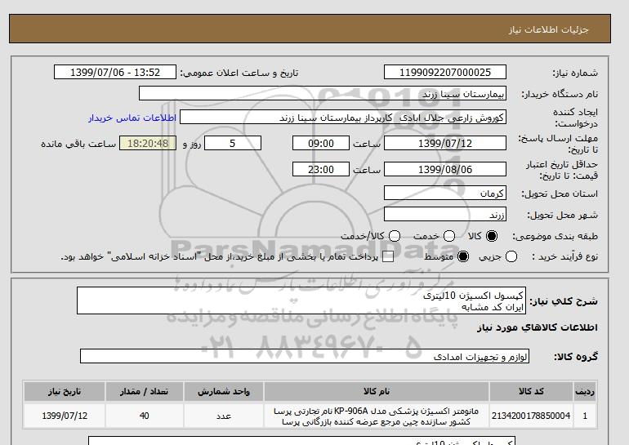
Task: Toggle the Islamic treasury bonds payment checkbox
Action: [x=388, y=257]
